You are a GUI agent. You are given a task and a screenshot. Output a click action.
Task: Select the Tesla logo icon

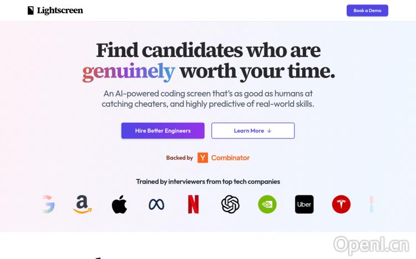click(x=341, y=204)
